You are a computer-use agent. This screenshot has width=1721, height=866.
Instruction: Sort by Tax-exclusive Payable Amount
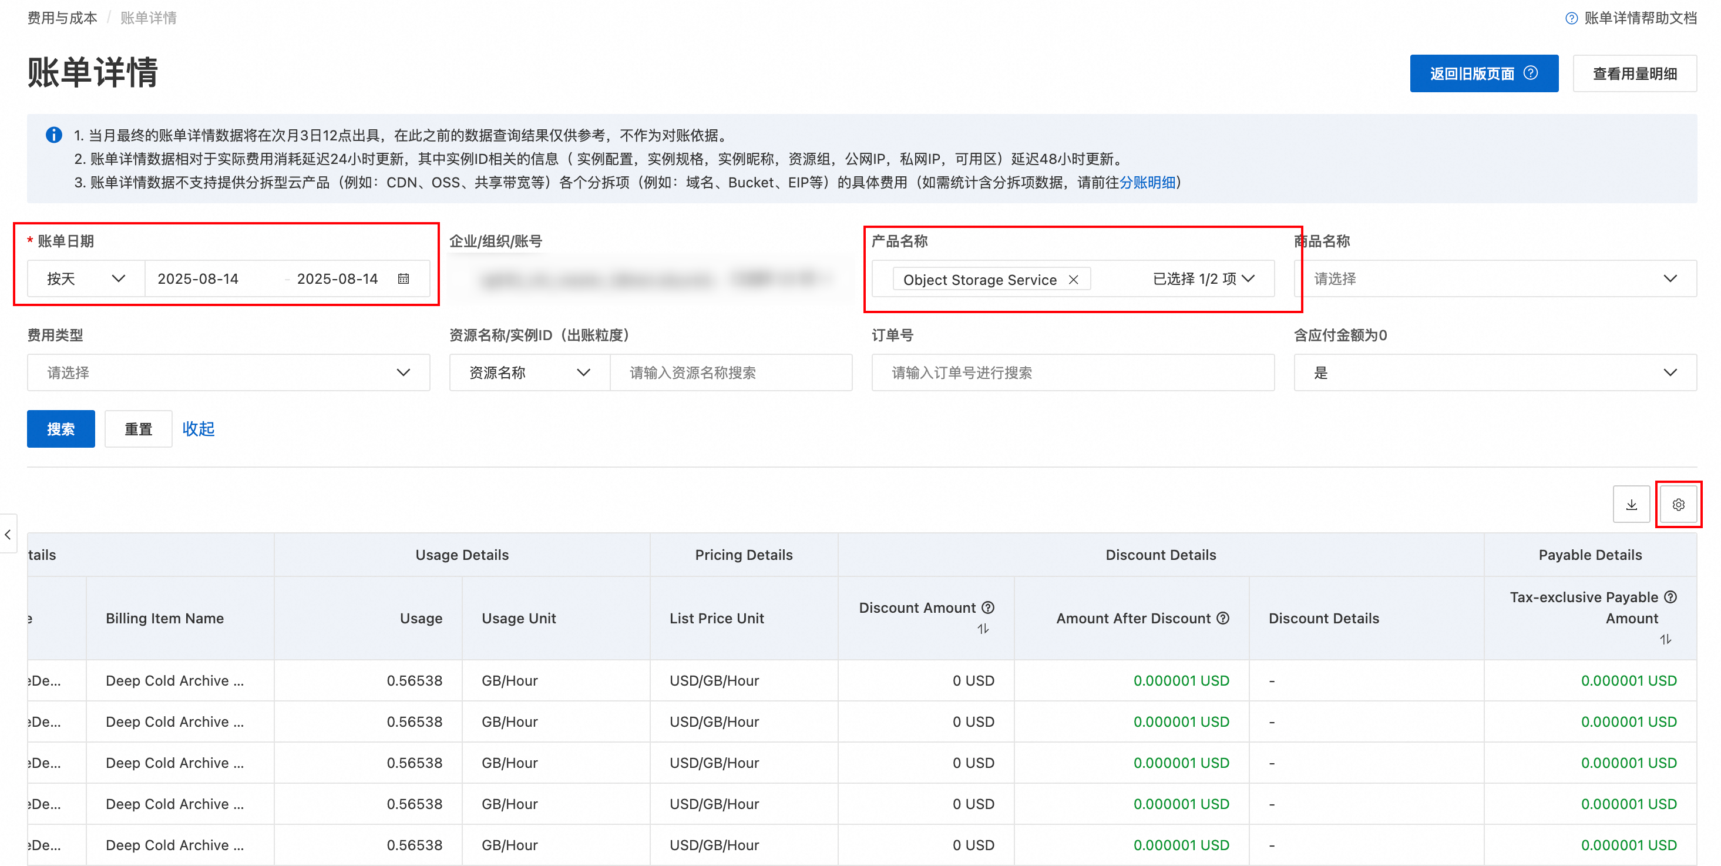coord(1665,639)
